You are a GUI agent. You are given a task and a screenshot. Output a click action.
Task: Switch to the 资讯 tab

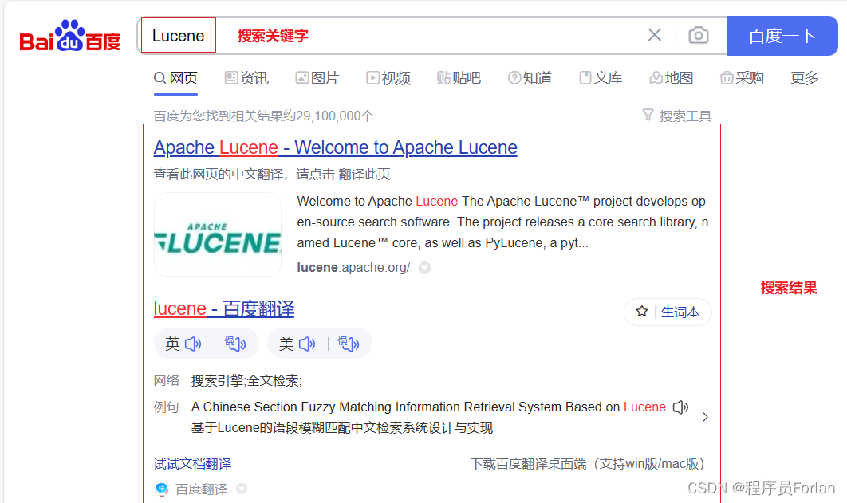point(246,78)
